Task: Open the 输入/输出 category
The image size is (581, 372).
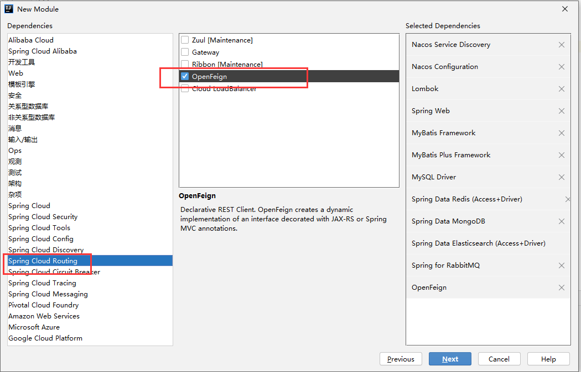Action: [90, 140]
